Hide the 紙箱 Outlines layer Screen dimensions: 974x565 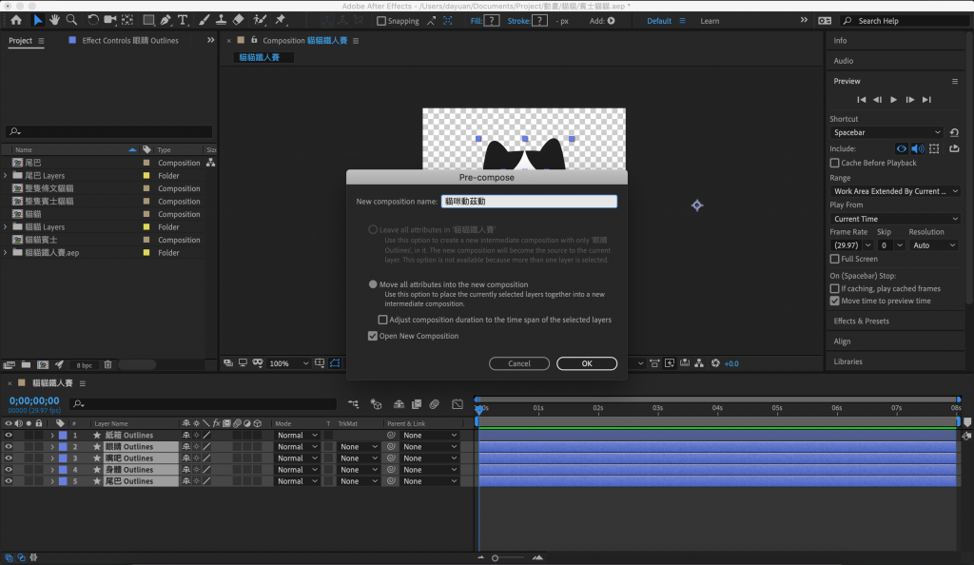(x=8, y=436)
